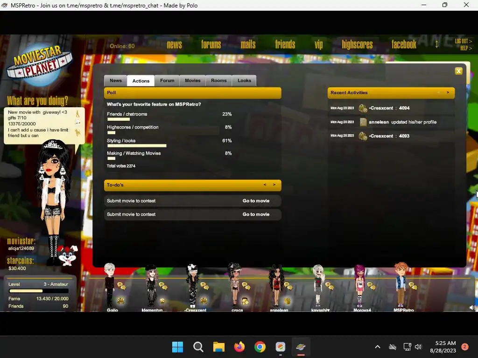Image resolution: width=478 pixels, height=358 pixels.
Task: Open chat bubbles icon next to -Cresxcent
Action: (x=204, y=286)
